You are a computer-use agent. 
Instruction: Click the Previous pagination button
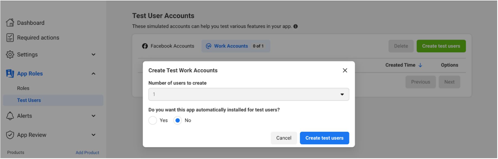coord(421,82)
